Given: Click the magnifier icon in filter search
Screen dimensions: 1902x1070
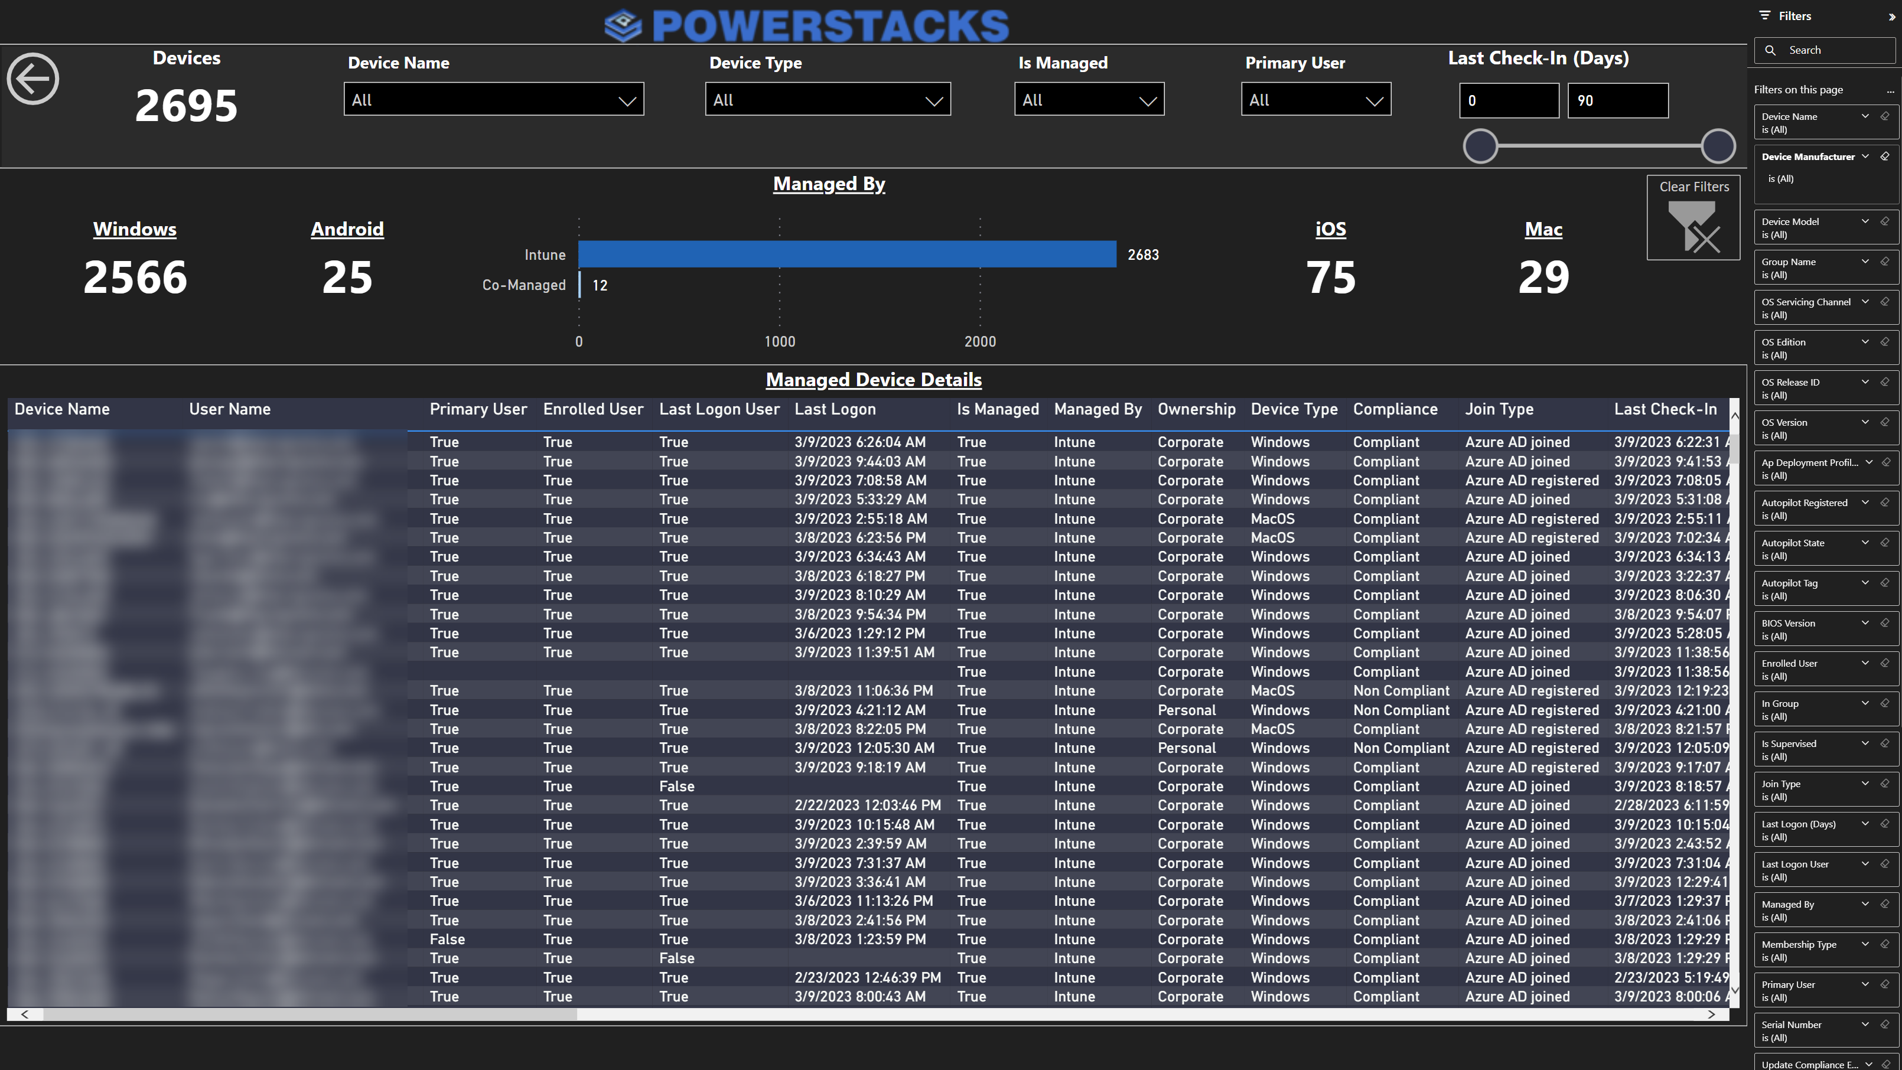Looking at the screenshot, I should (1770, 50).
